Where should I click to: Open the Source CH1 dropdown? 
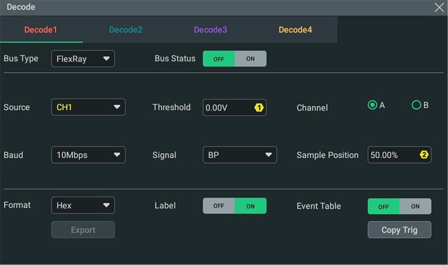click(89, 107)
